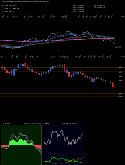The height and width of the screenshot is (165, 125).
Task: Click the blue DOW ST legend swatch
Action: click(x=3, y=5)
